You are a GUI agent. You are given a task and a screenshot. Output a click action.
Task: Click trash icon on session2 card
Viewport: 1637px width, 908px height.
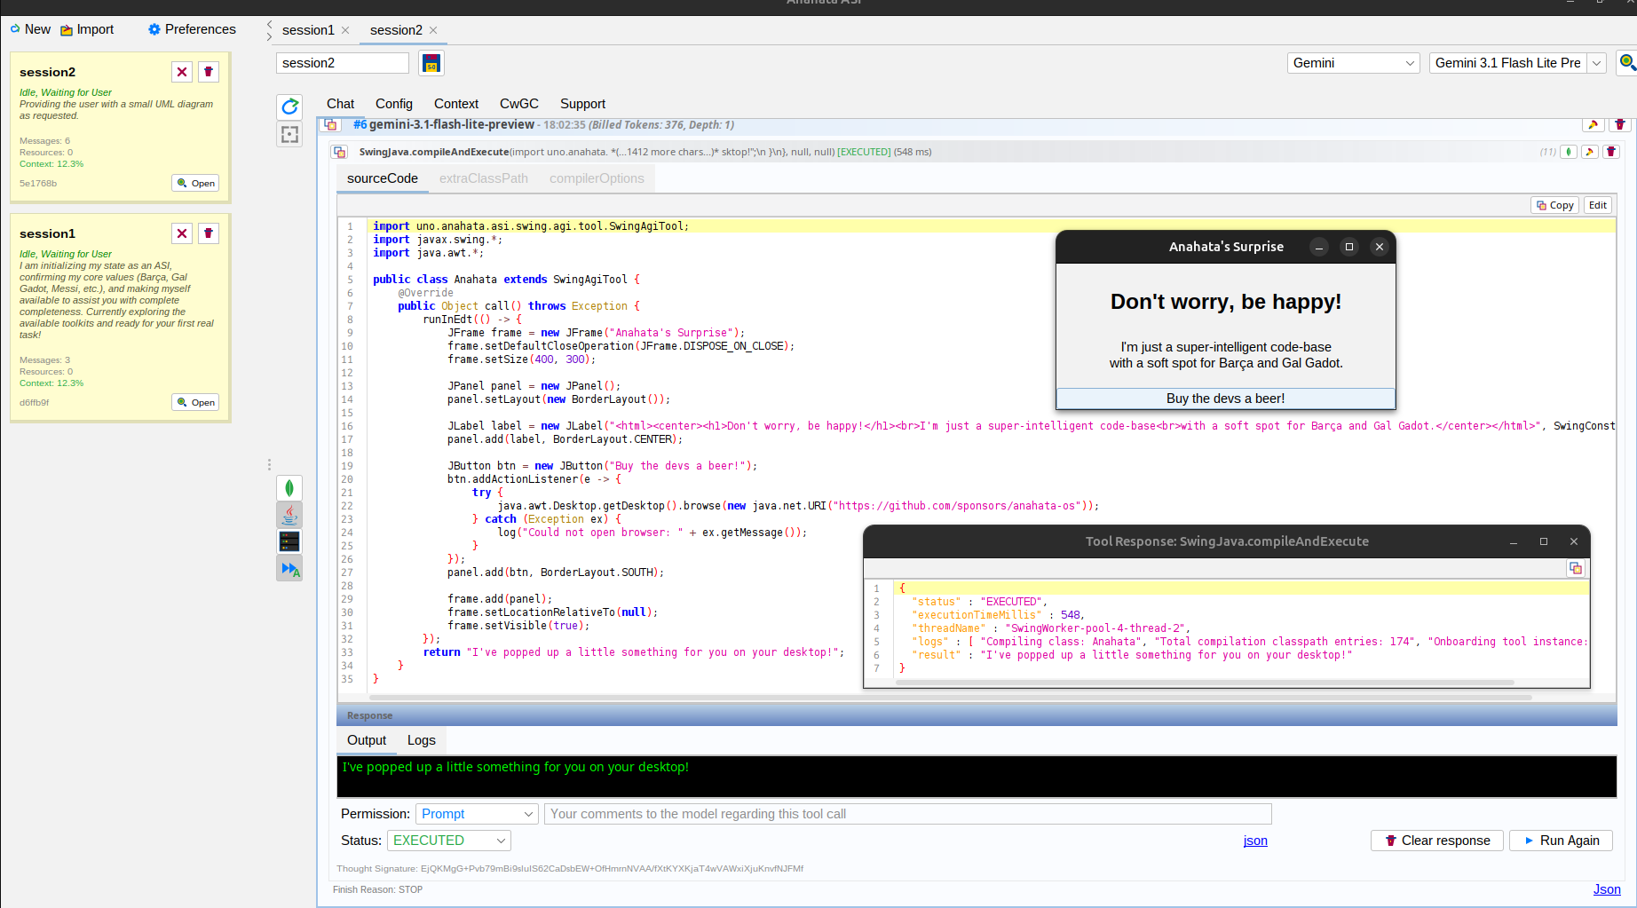(x=209, y=72)
